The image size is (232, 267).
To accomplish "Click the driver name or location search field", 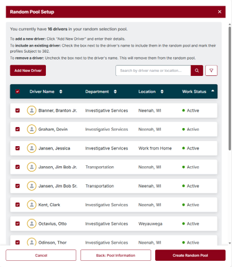I will click(153, 70).
